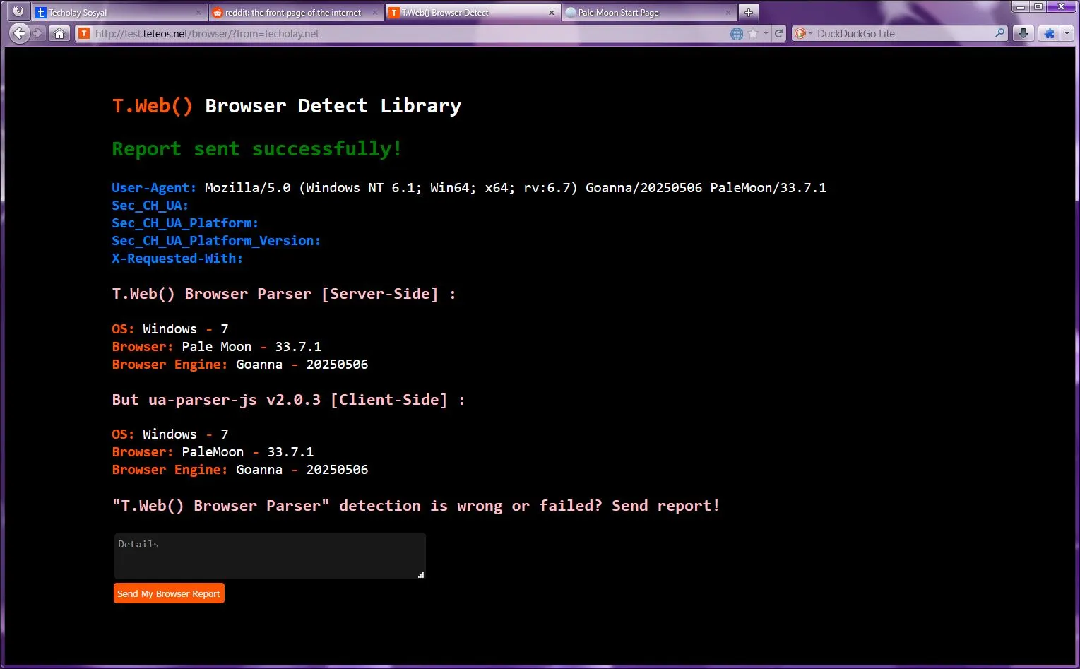Expand the dropdown arrow beside the puzzle icon
The image size is (1080, 669).
1067,33
